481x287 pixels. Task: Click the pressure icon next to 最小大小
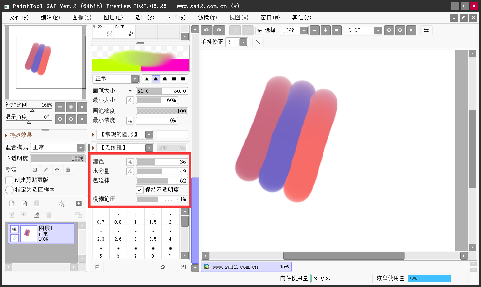tap(130, 100)
